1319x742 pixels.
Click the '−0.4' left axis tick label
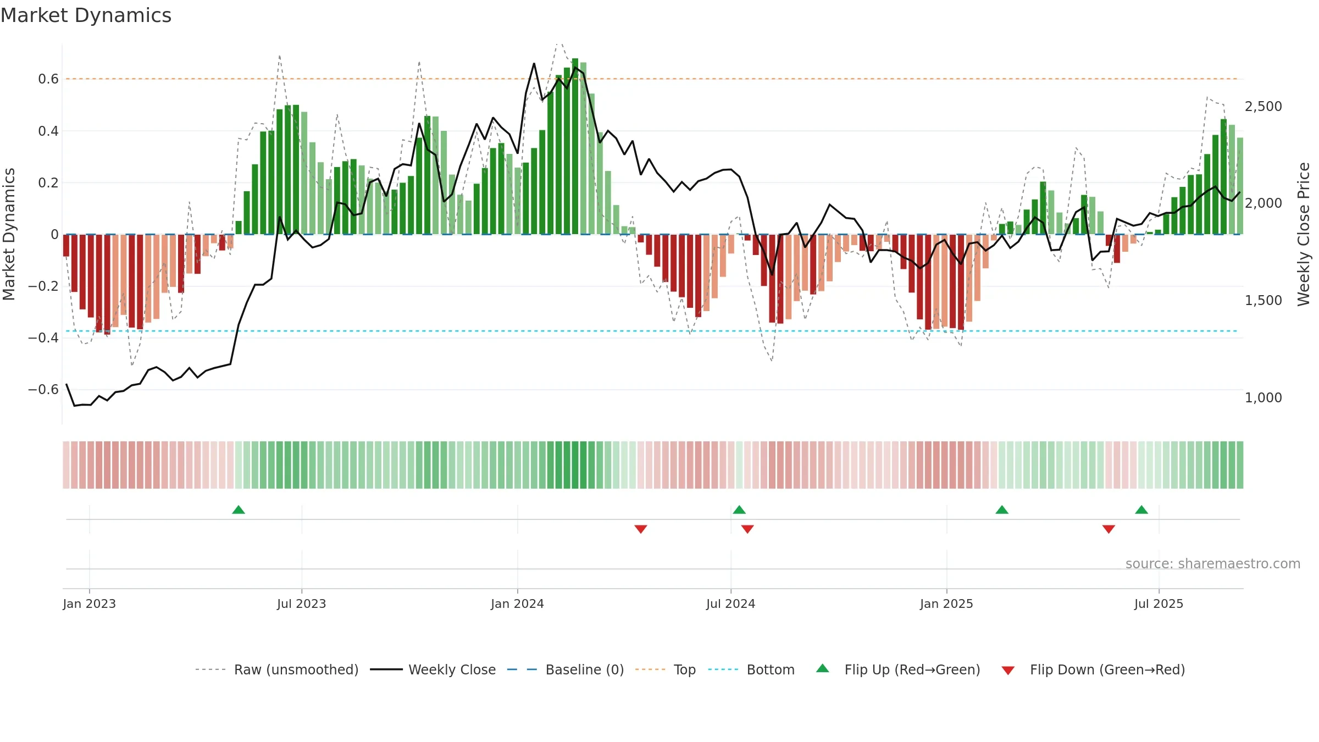tap(43, 338)
